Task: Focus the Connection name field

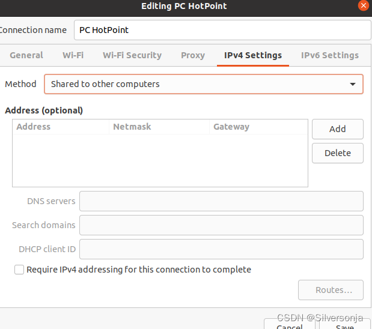Action: (222, 30)
